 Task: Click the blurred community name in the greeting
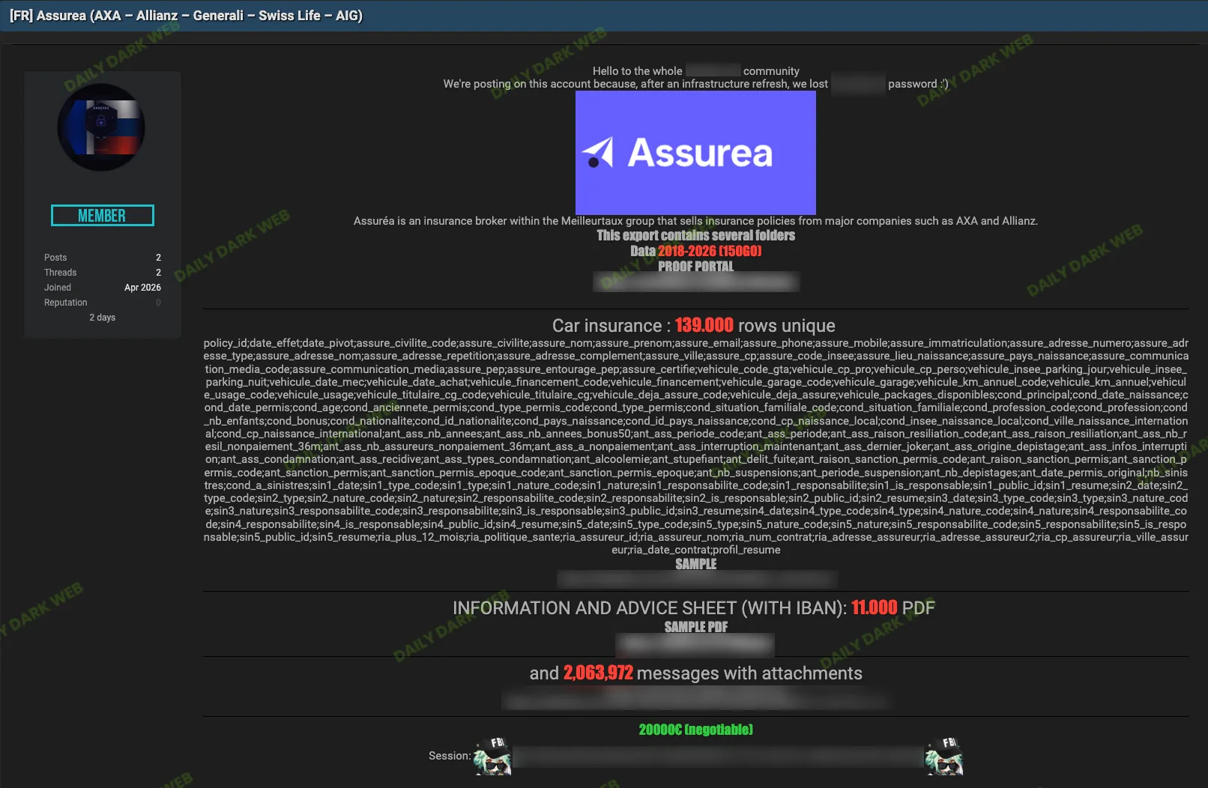click(x=712, y=71)
